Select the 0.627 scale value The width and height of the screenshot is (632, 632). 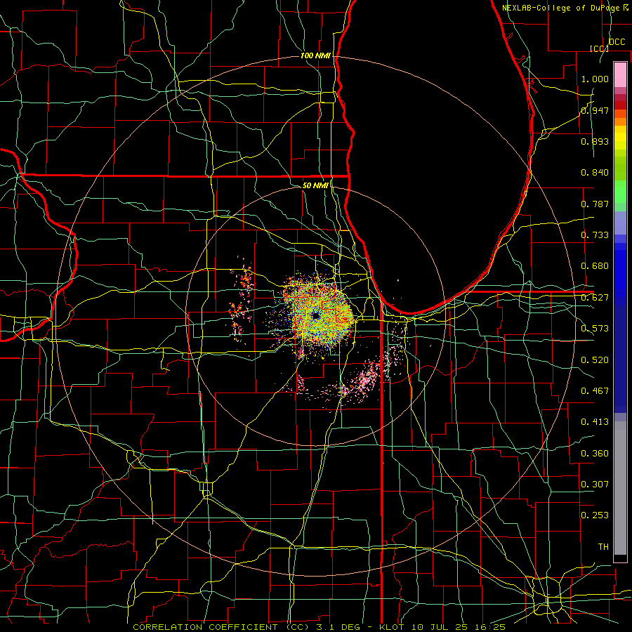(595, 298)
